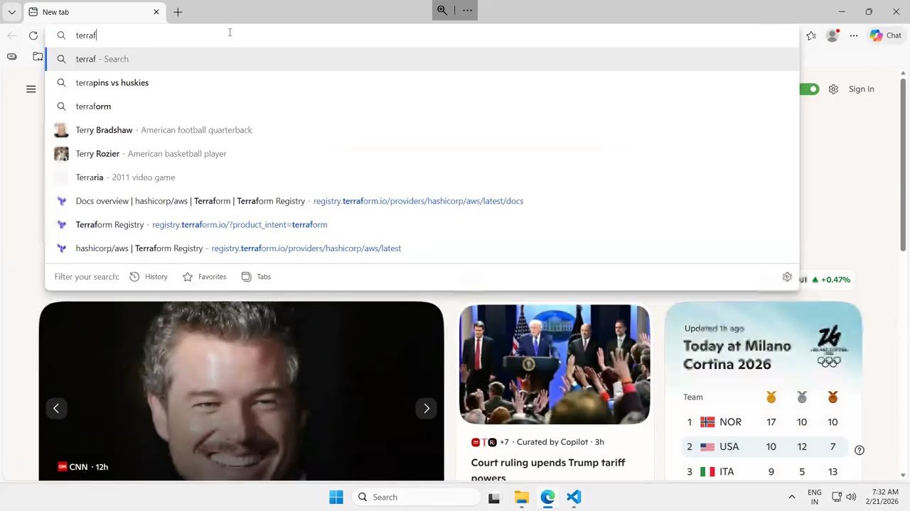Open the network tray icon

coord(837,497)
